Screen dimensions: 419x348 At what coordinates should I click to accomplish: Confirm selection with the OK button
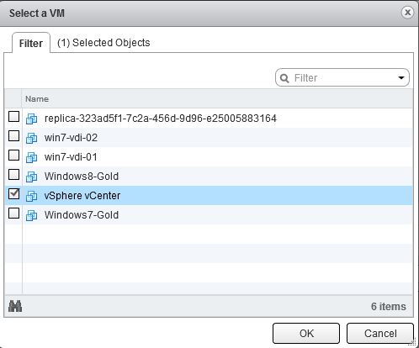(306, 333)
